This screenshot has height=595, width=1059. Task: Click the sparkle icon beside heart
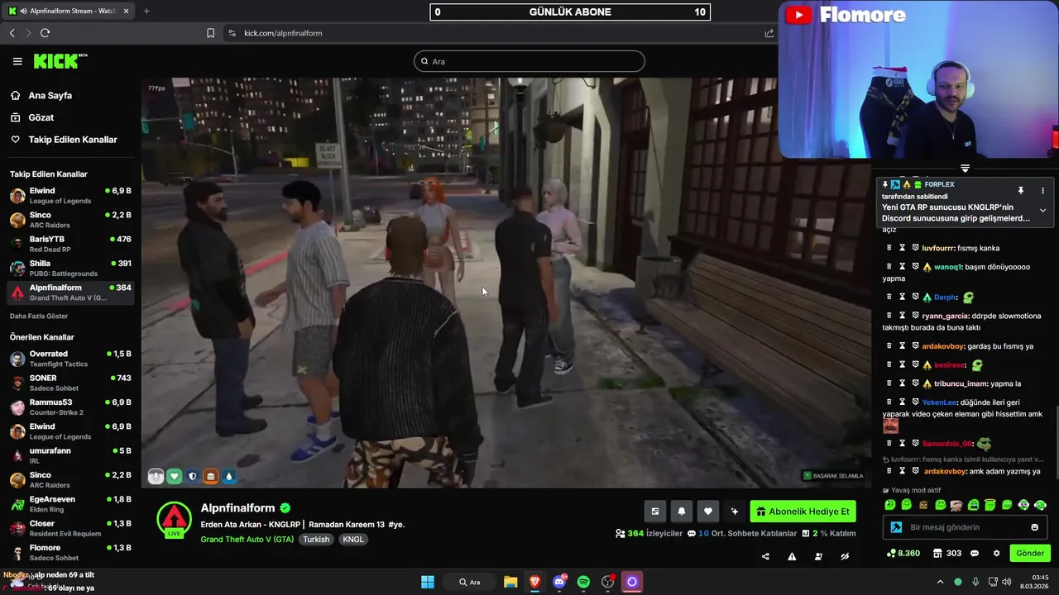(734, 512)
